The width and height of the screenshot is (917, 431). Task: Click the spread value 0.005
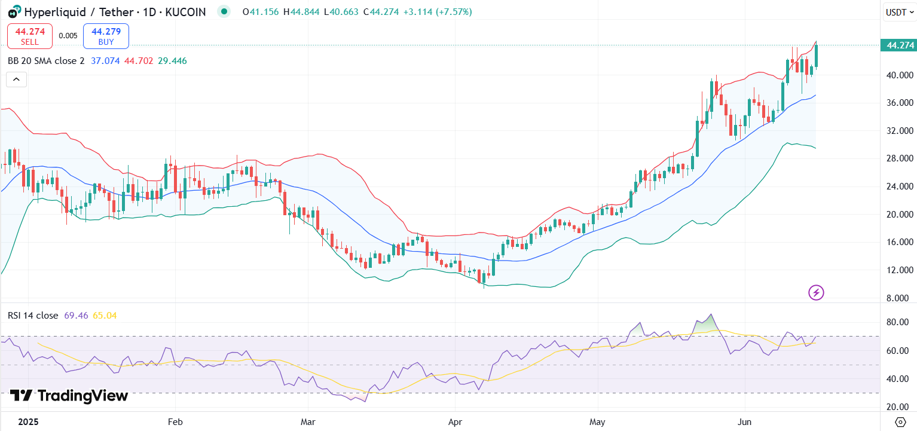(68, 36)
